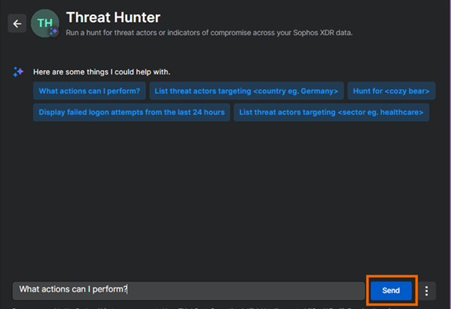Open the three-dot more options menu
This screenshot has height=309, width=451.
[427, 291]
